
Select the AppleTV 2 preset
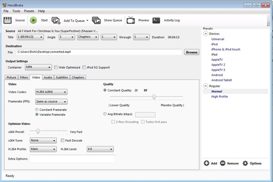218,65
